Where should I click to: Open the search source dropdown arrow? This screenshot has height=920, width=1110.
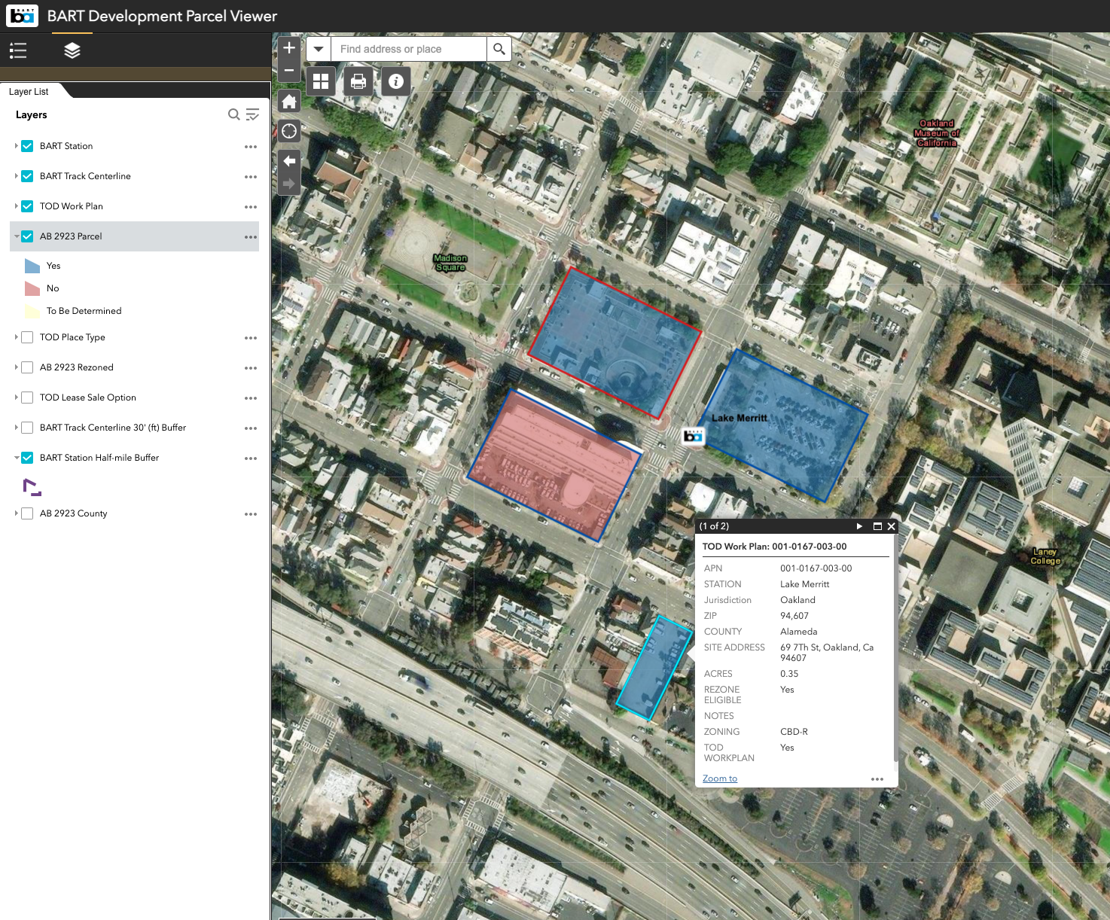pyautogui.click(x=319, y=49)
